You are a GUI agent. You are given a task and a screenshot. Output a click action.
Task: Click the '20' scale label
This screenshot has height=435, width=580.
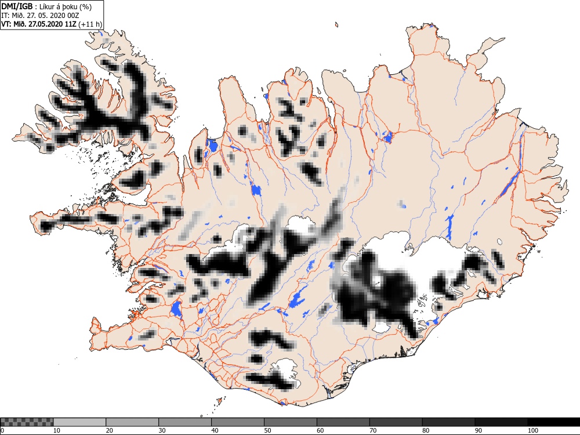point(109,430)
